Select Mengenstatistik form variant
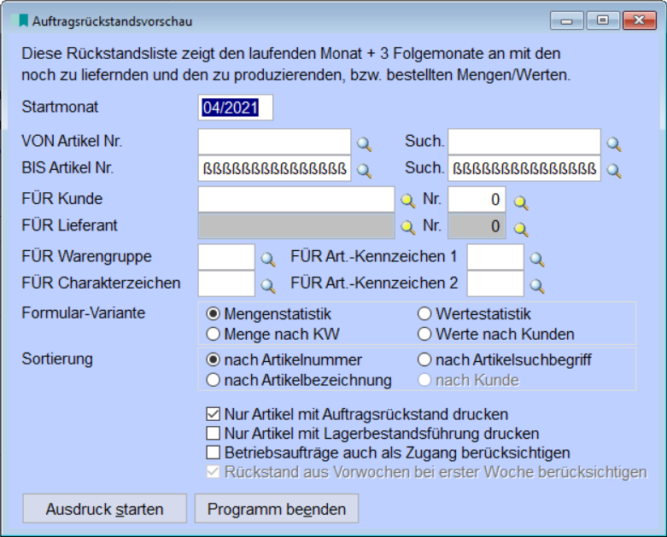Screen dimensions: 667x537 pyautogui.click(x=268, y=314)
